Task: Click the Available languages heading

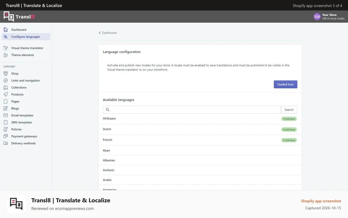Action: (x=119, y=100)
